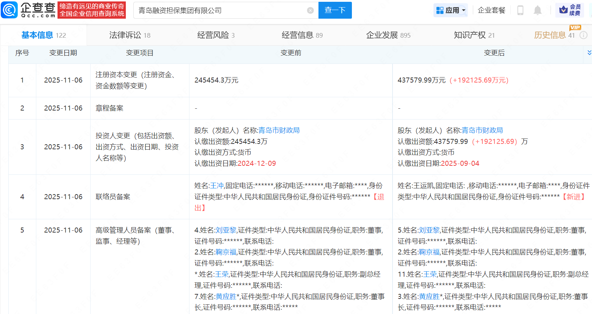The image size is (592, 314).
Task: Open the 企业套餐 link
Action: (491, 10)
